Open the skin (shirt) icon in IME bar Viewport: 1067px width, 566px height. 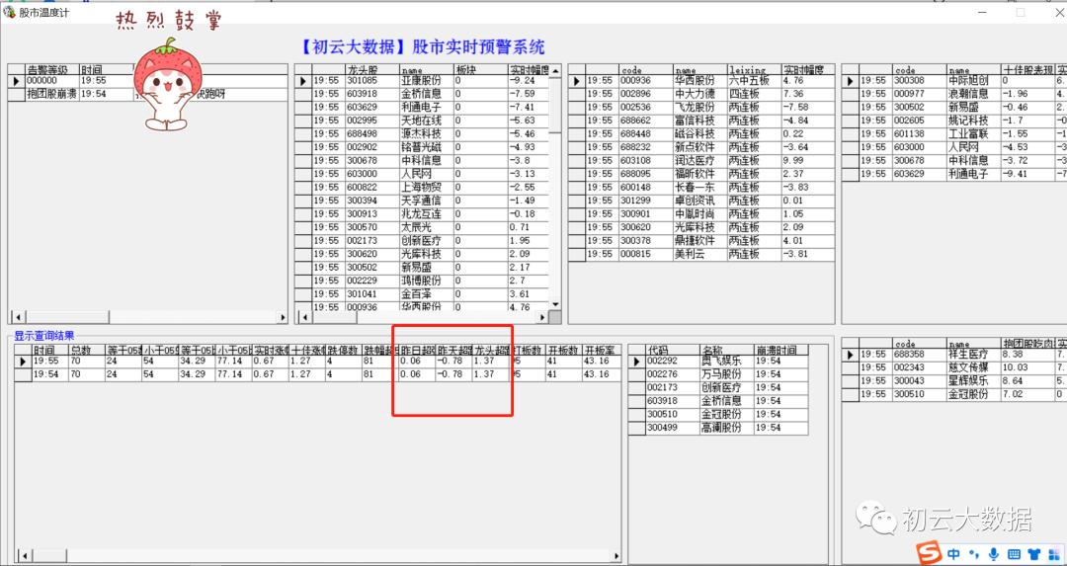tap(1034, 554)
